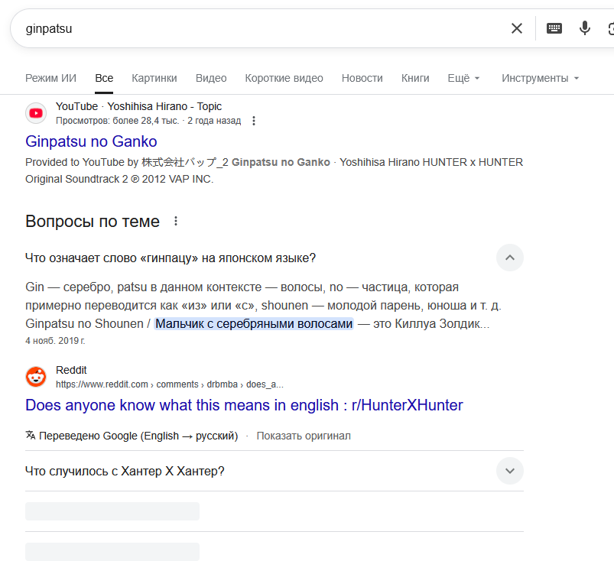Click the translate icon beside Переведено Google
Image resolution: width=614 pixels, height=561 pixels.
31,435
